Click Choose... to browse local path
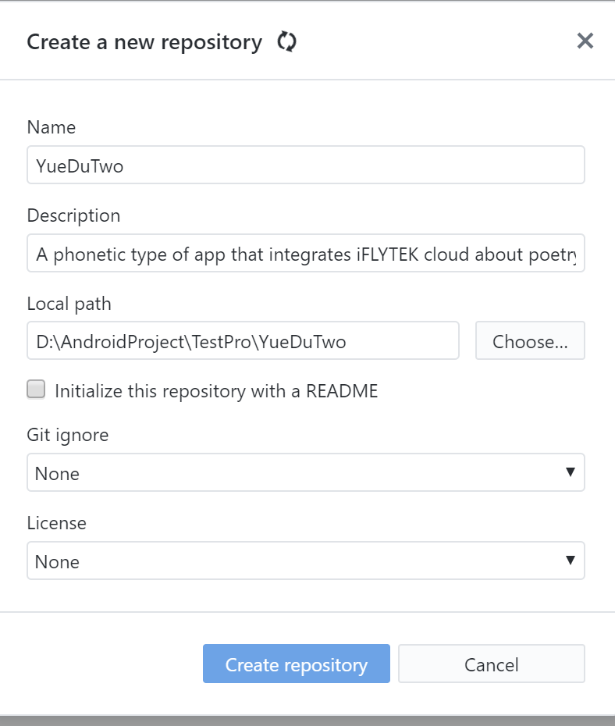This screenshot has width=615, height=726. pyautogui.click(x=530, y=340)
